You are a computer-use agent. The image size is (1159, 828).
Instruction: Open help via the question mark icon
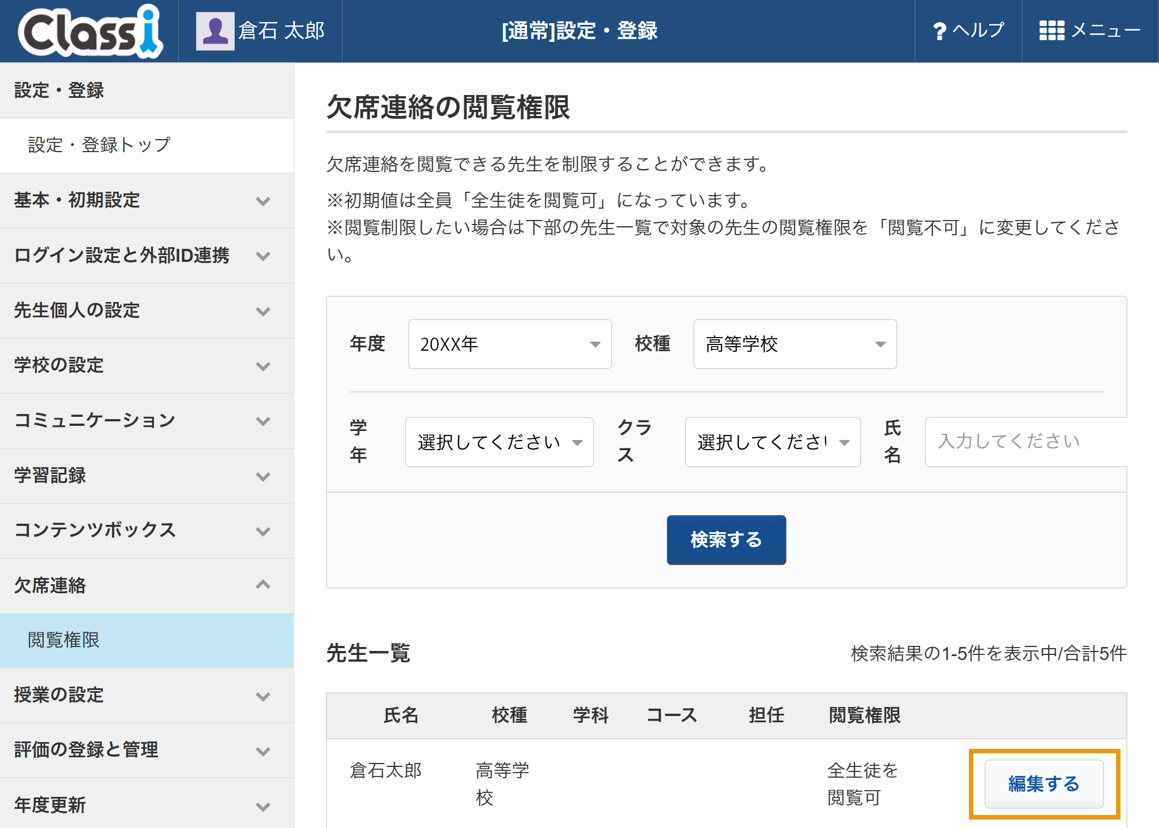[x=939, y=31]
